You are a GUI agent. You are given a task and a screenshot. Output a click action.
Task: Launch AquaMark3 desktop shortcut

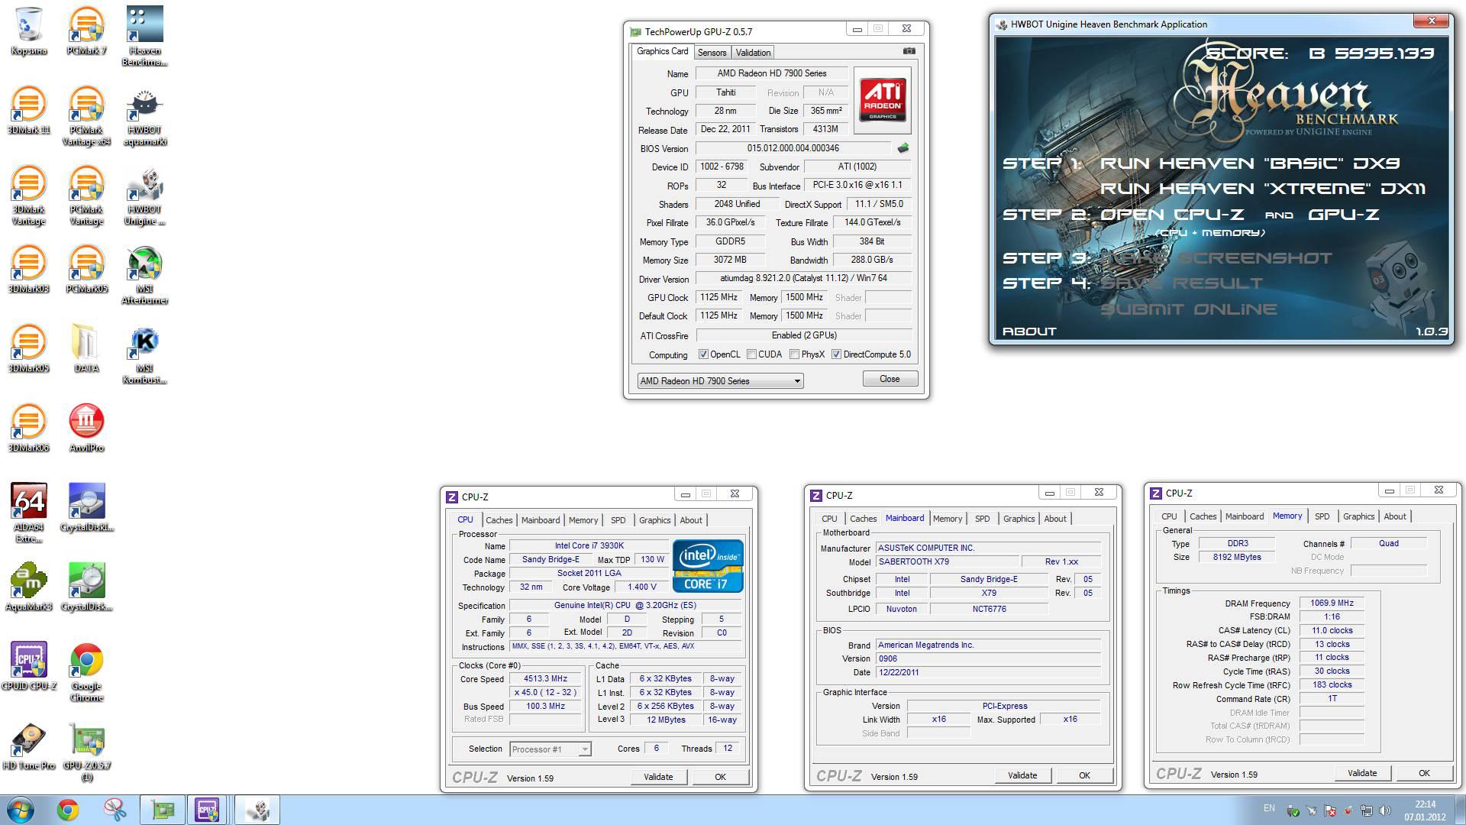(x=28, y=587)
